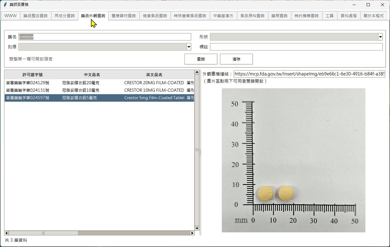390x247 pixels.
Task: Open the 資料處理 tab
Action: [349, 16]
